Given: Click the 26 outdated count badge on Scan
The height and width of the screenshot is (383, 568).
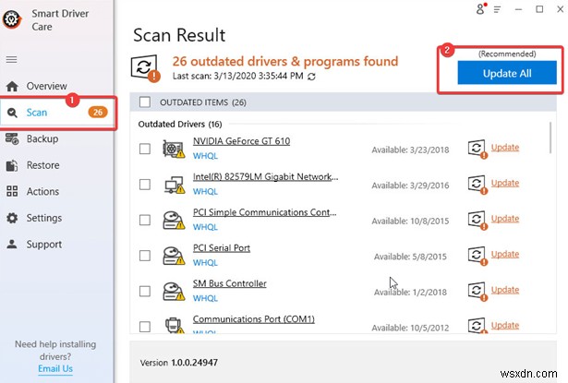Looking at the screenshot, I should click(x=98, y=113).
